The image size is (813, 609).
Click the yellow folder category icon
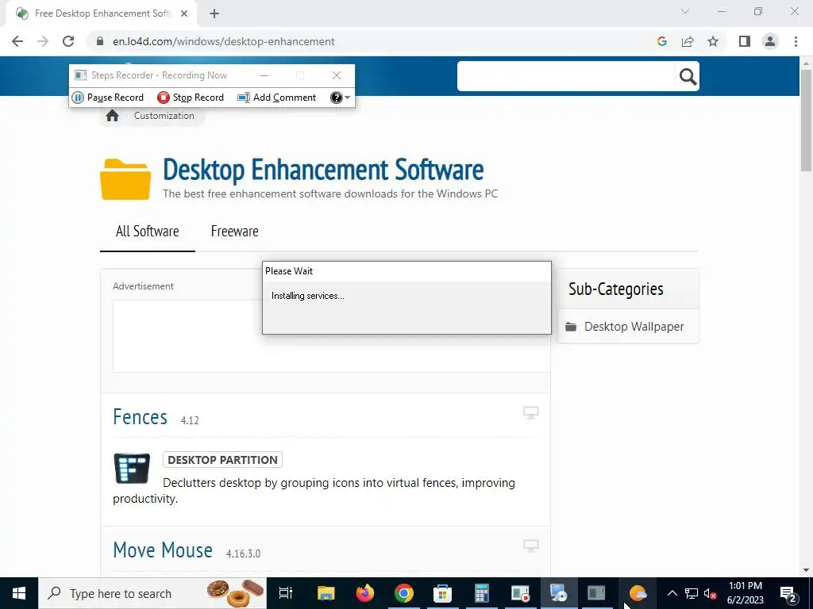[125, 179]
